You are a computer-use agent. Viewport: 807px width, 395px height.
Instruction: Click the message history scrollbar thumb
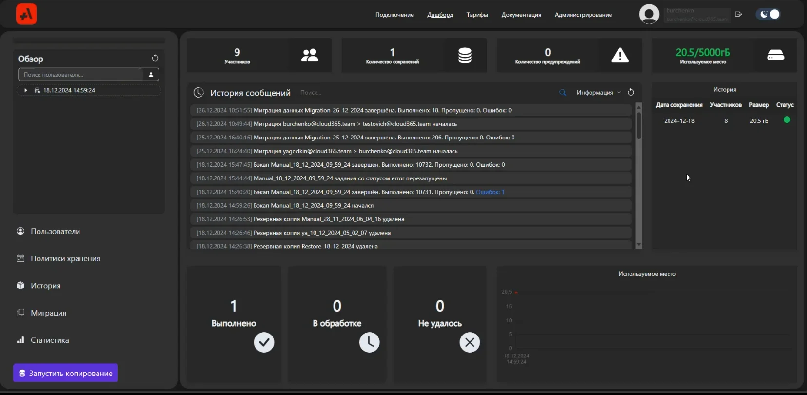pos(639,126)
